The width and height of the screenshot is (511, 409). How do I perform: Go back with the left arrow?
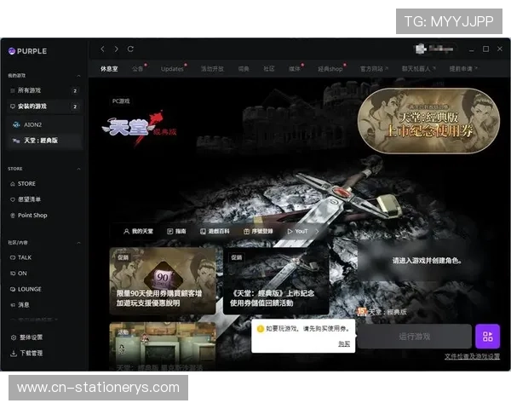103,49
